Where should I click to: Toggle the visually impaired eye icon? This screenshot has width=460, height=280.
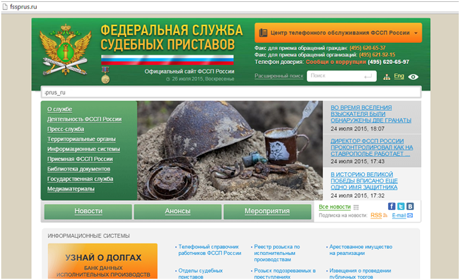pos(413,77)
